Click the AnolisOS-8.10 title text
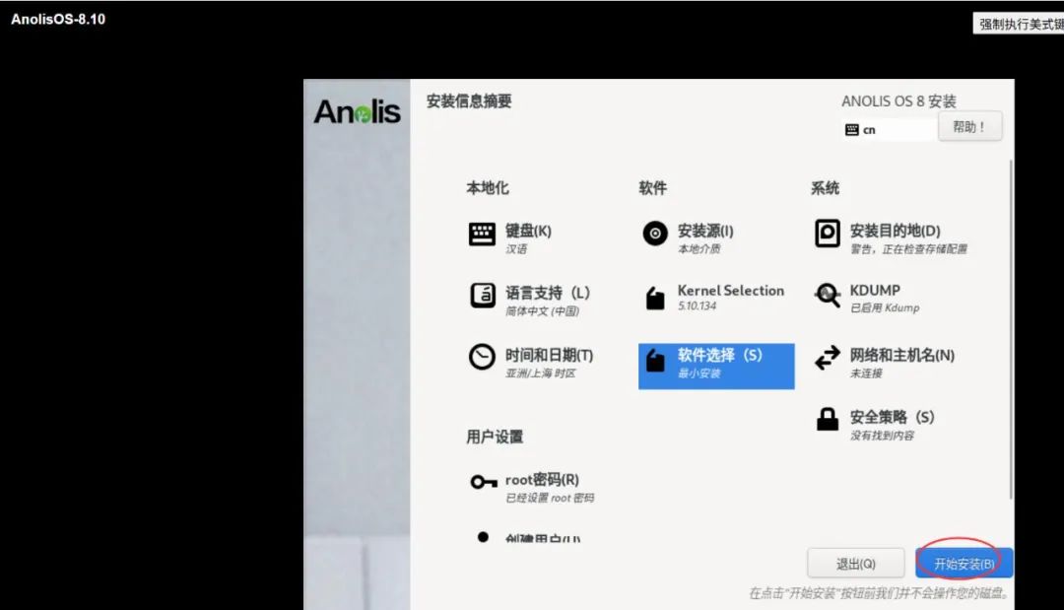Image resolution: width=1064 pixels, height=610 pixels. [58, 19]
